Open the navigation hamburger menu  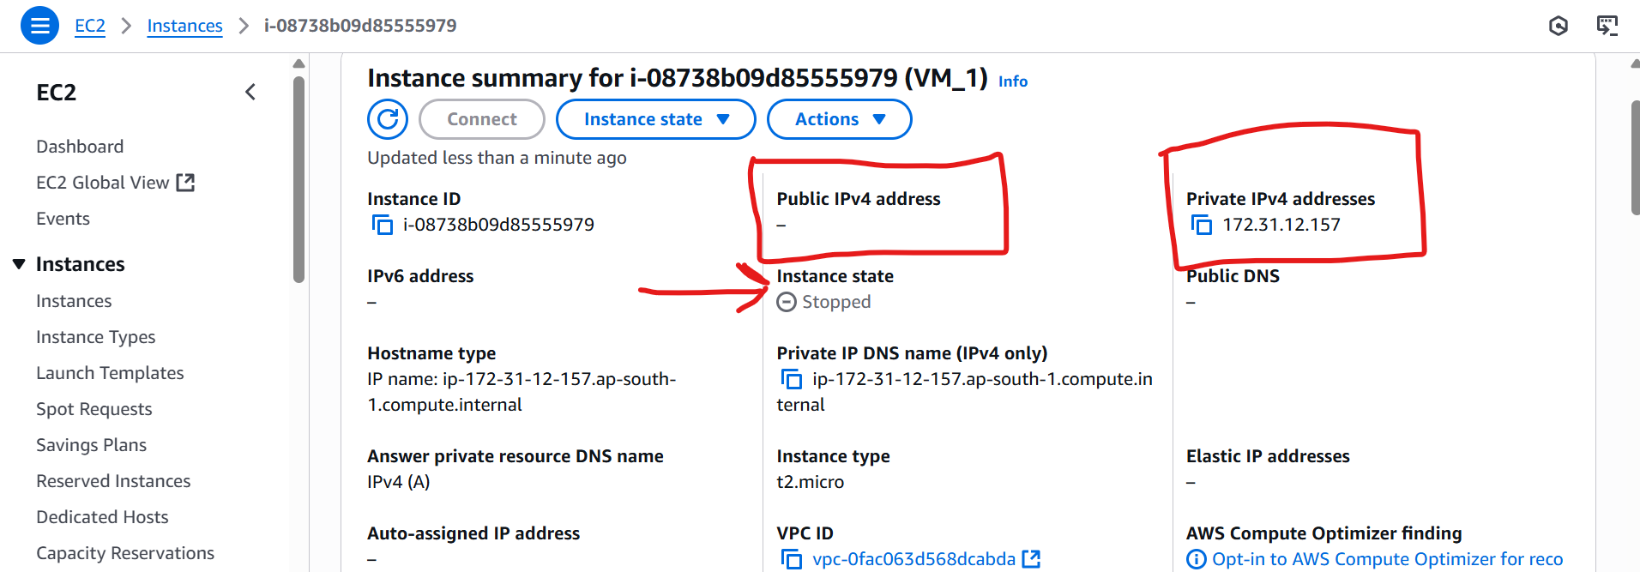(39, 25)
